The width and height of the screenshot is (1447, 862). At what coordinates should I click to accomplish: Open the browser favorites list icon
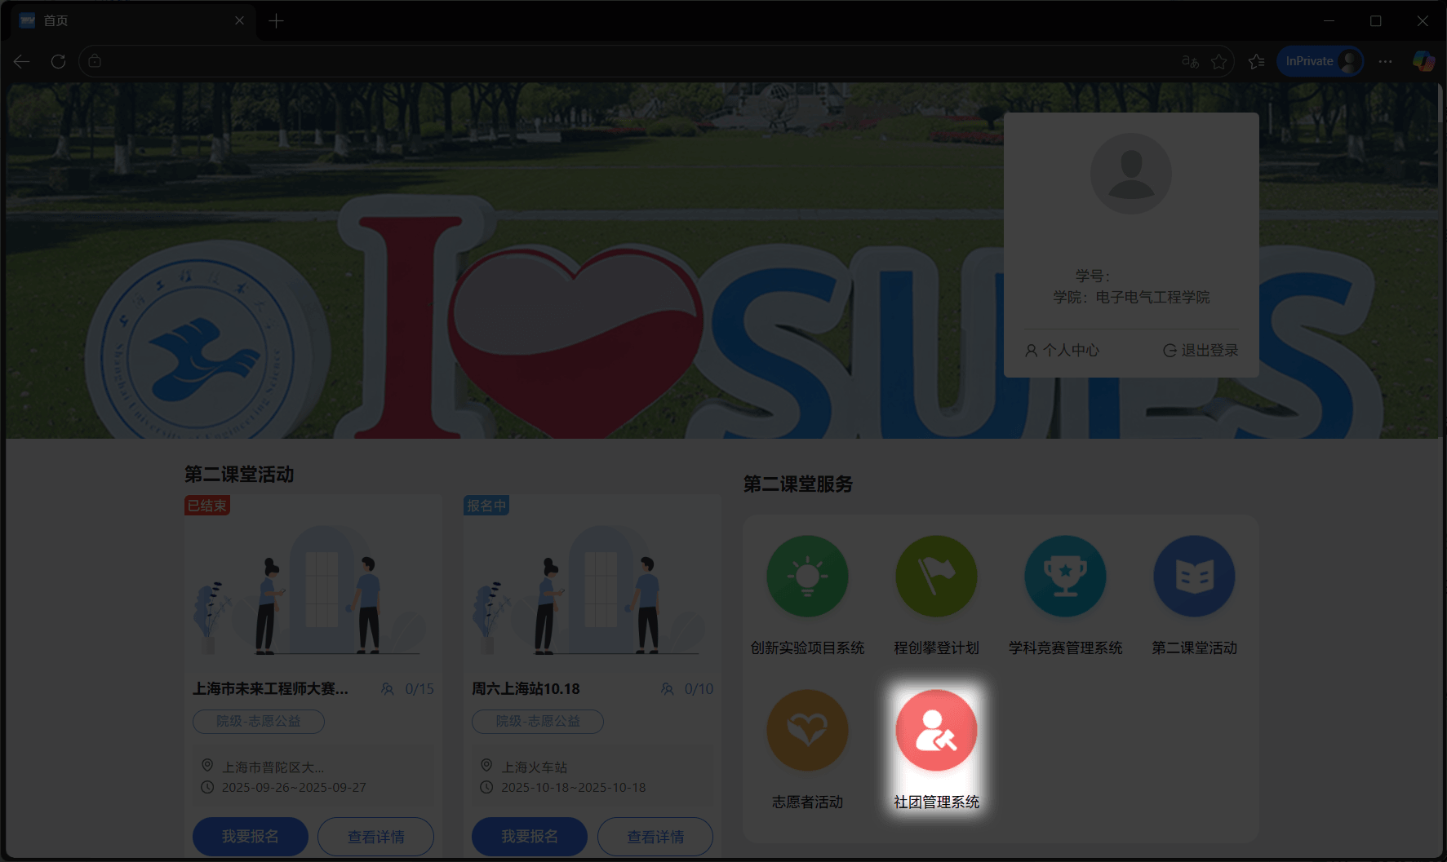tap(1257, 61)
